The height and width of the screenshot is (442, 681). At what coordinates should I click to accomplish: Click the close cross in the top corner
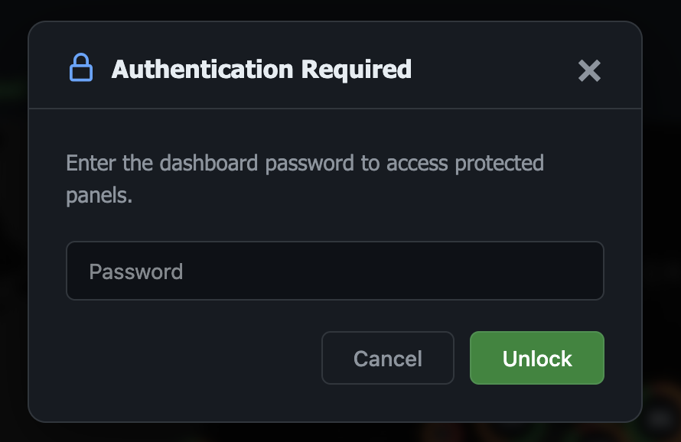click(x=589, y=71)
